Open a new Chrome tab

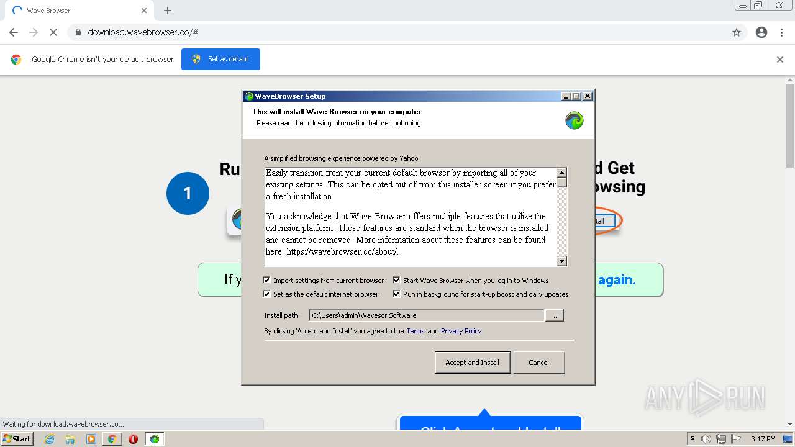(168, 11)
